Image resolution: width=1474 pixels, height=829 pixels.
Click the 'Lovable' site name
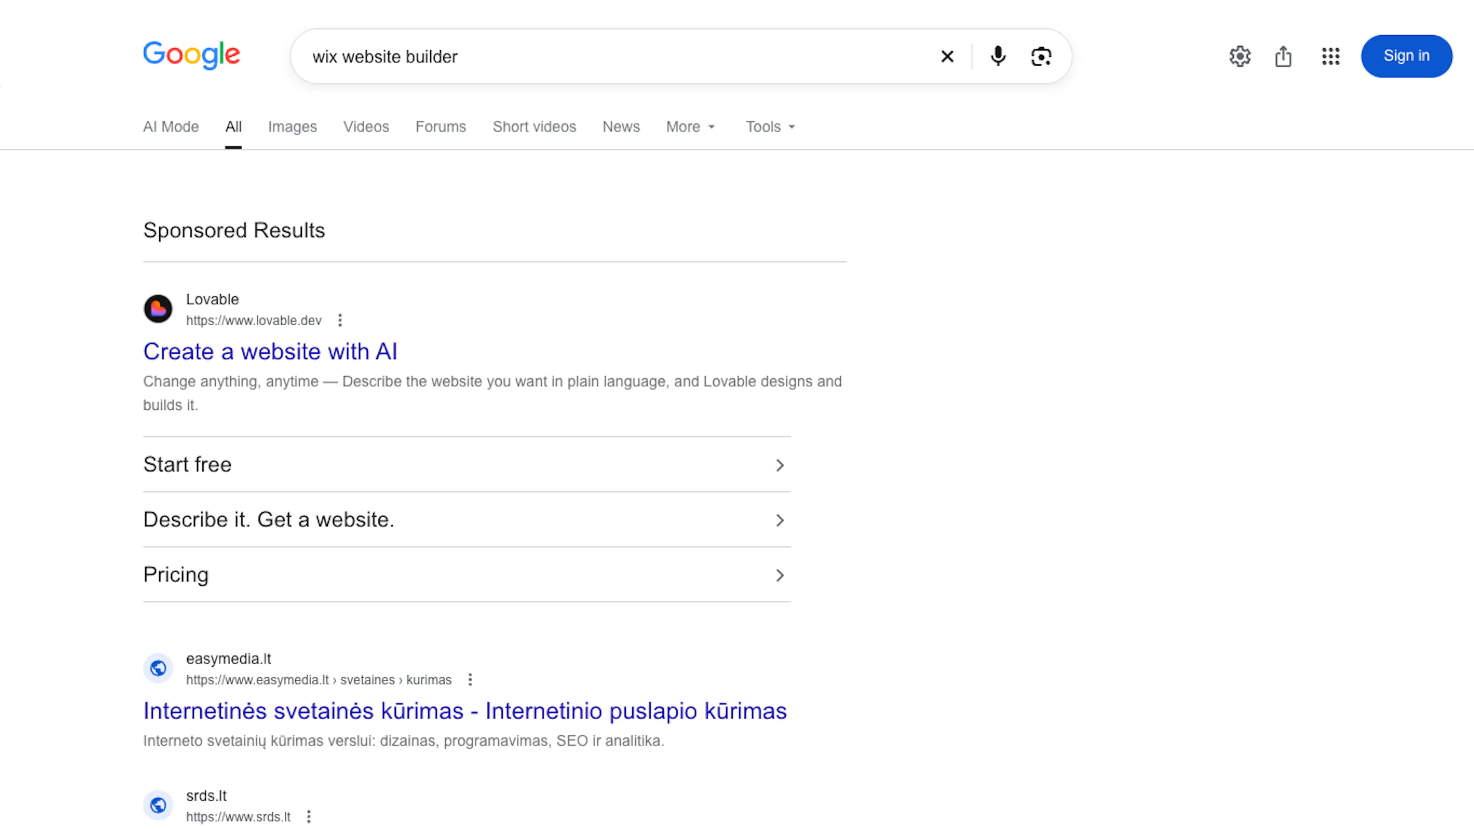[212, 299]
